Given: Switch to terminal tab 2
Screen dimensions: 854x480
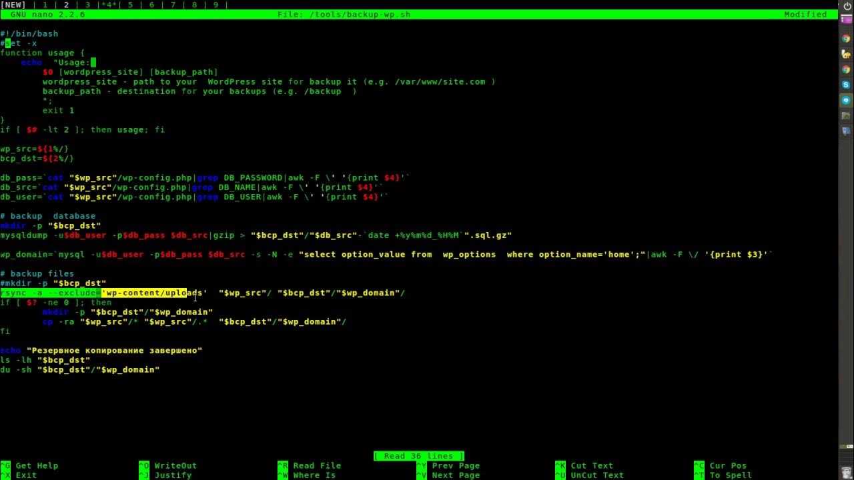Looking at the screenshot, I should pos(66,5).
